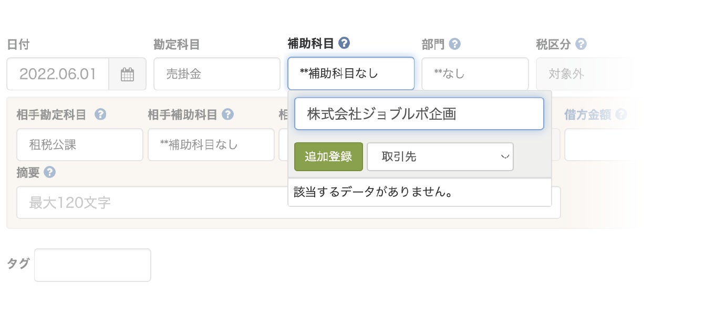
Task: Click the help icon beside 税区分
Action: tap(581, 44)
